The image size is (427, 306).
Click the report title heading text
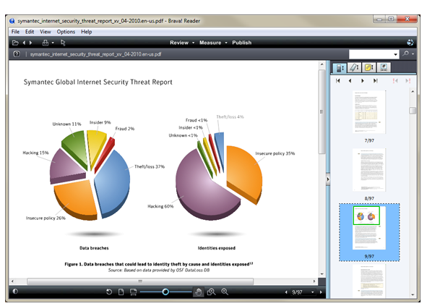(98, 82)
